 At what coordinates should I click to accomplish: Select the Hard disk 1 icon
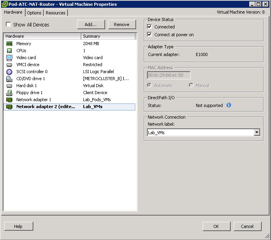click(x=9, y=86)
